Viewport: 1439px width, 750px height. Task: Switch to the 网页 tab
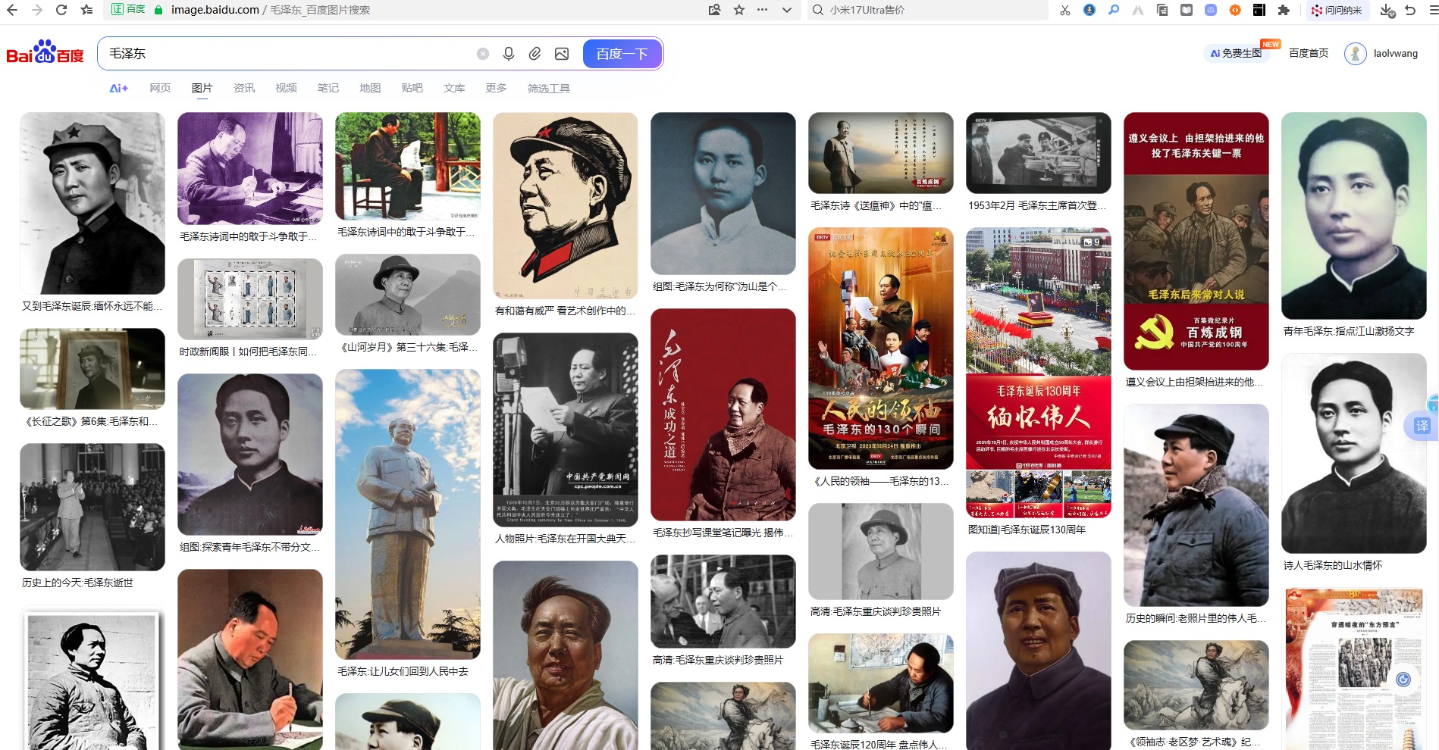[160, 88]
